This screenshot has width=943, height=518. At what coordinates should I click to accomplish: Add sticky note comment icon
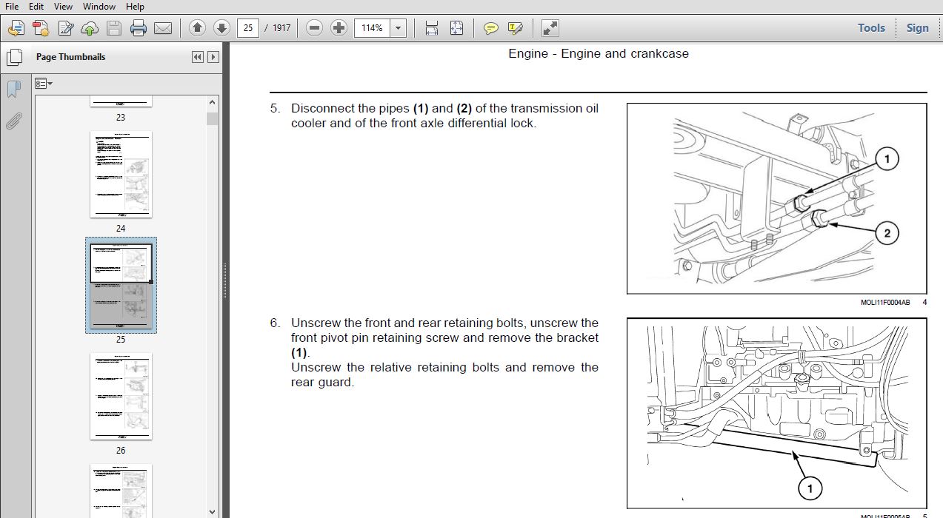click(490, 28)
